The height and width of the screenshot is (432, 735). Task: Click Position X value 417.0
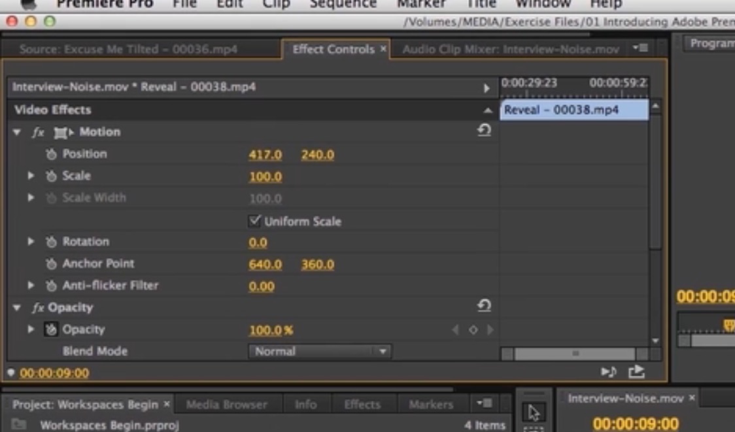coord(265,155)
